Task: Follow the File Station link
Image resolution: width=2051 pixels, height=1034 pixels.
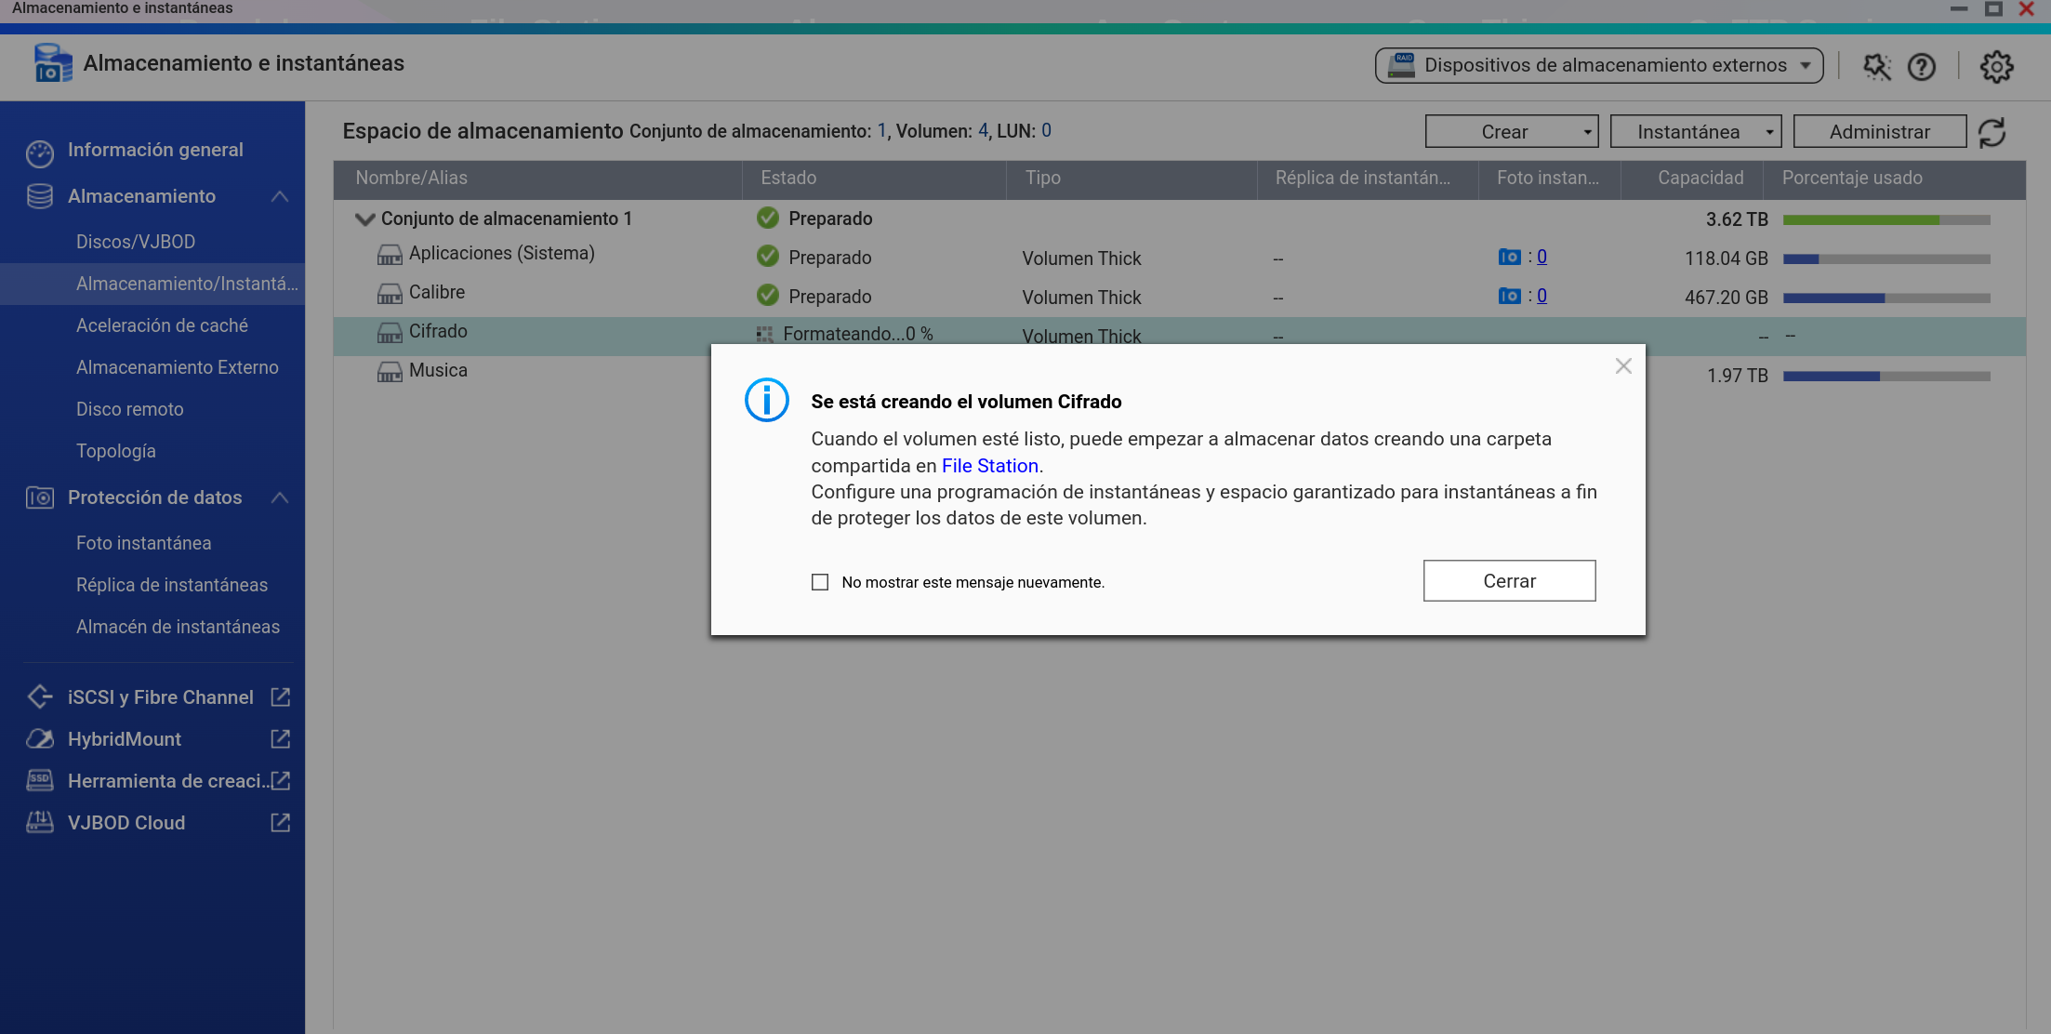Action: pyautogui.click(x=989, y=466)
